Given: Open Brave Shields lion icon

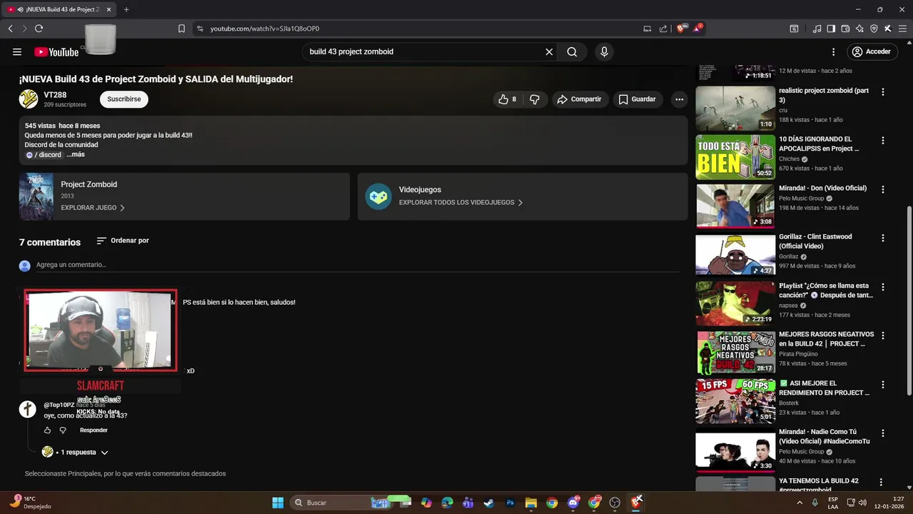Looking at the screenshot, I should pyautogui.click(x=681, y=29).
